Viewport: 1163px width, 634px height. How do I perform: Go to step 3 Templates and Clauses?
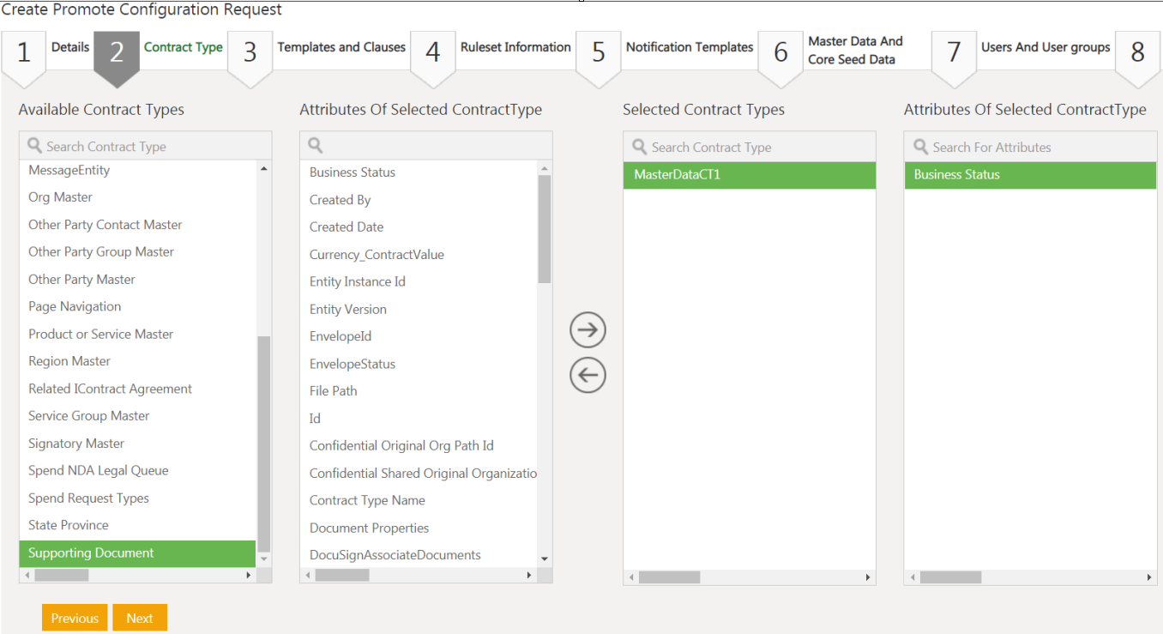click(x=340, y=47)
